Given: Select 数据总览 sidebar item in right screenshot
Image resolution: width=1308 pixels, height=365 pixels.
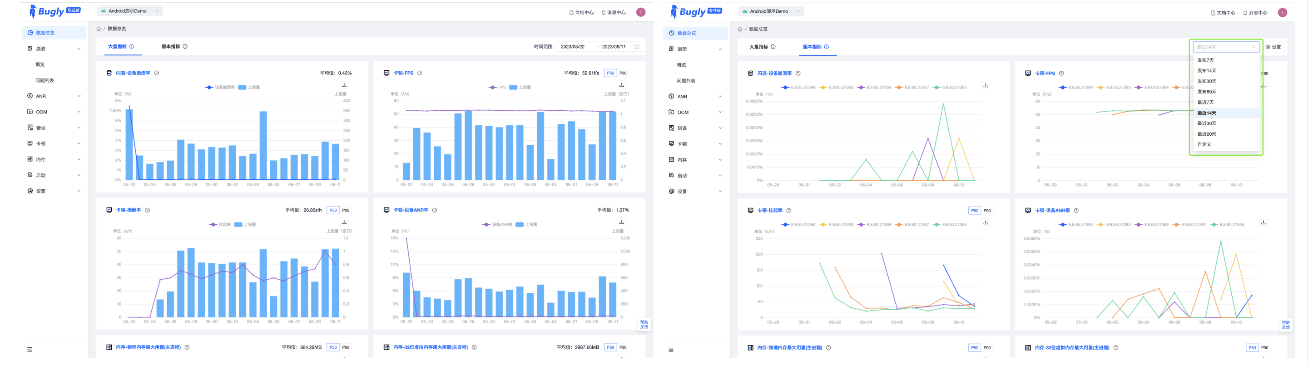Looking at the screenshot, I should tap(695, 33).
